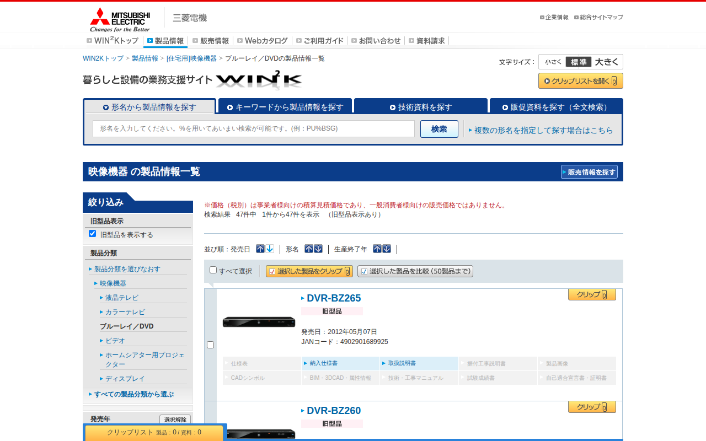
Task: Clip the DVR-BZ265 product
Action: (592, 294)
